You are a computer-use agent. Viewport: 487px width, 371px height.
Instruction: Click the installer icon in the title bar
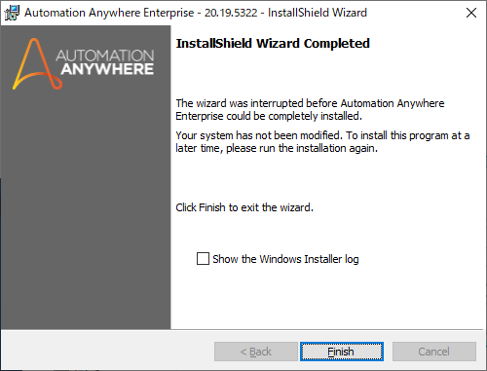point(12,13)
